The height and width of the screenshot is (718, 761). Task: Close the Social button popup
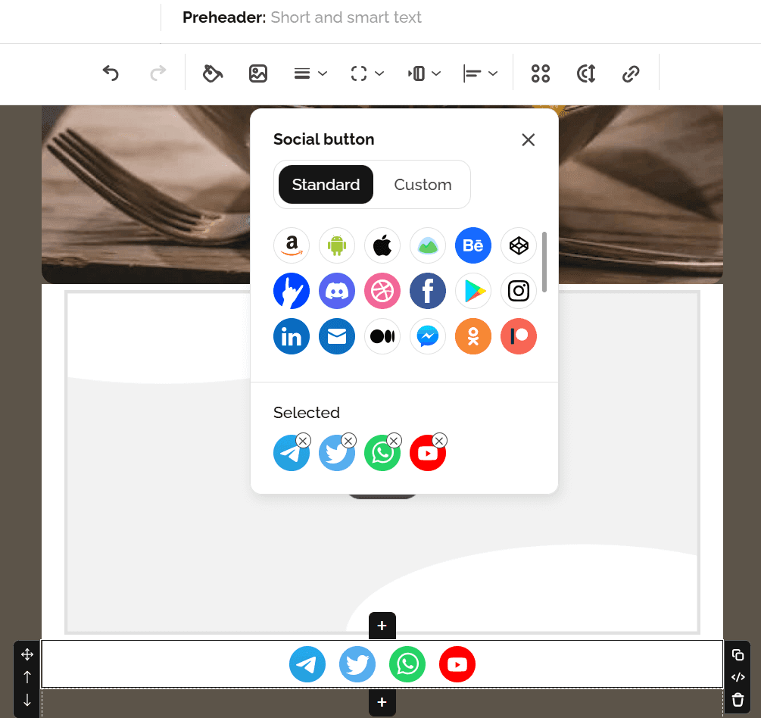tap(529, 140)
